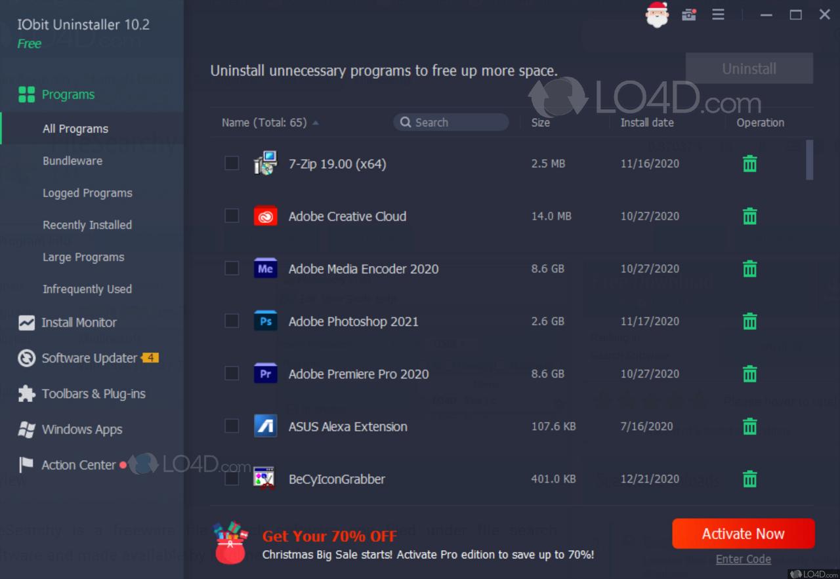Click trash icon for BeCyIconGrabber
840x579 pixels.
pyautogui.click(x=749, y=479)
